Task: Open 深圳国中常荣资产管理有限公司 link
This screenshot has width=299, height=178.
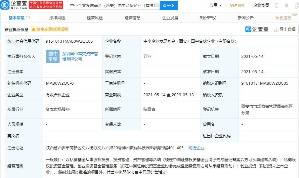Action: pos(80,56)
